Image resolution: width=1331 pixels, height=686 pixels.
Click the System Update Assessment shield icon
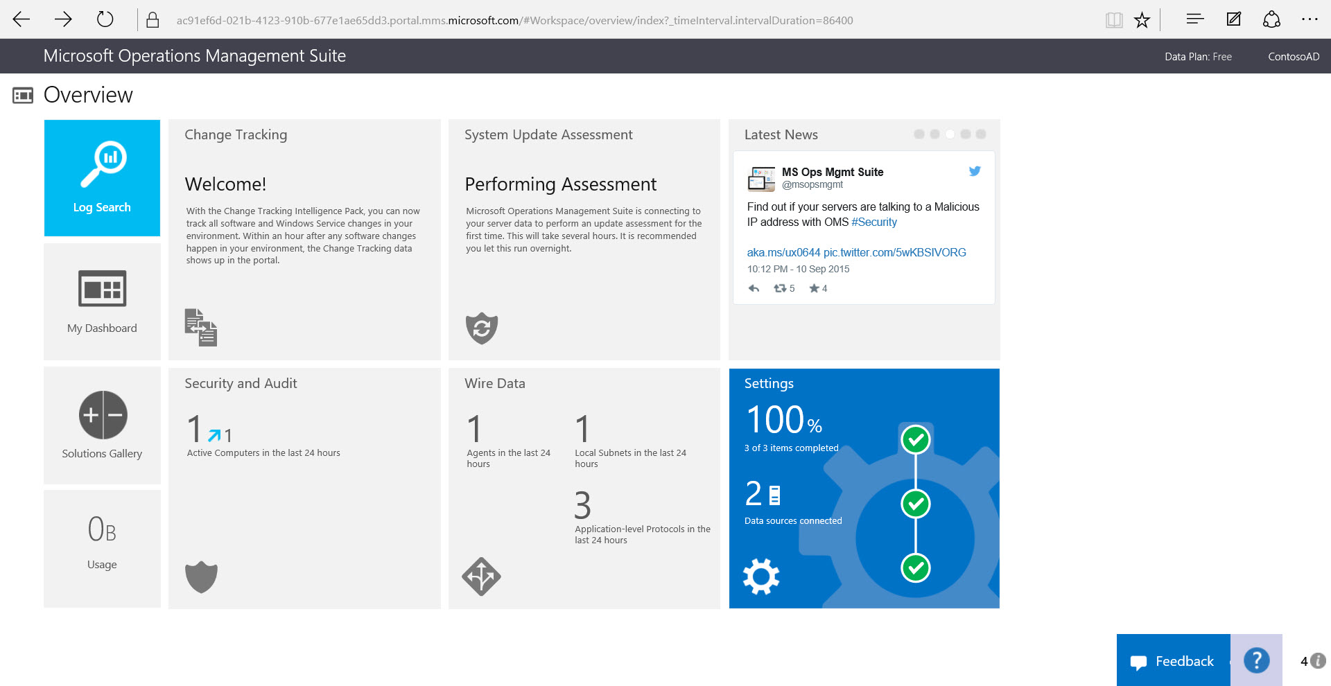pyautogui.click(x=482, y=328)
